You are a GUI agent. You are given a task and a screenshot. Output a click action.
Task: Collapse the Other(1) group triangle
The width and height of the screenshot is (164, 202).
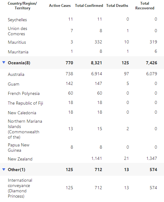click(4, 170)
